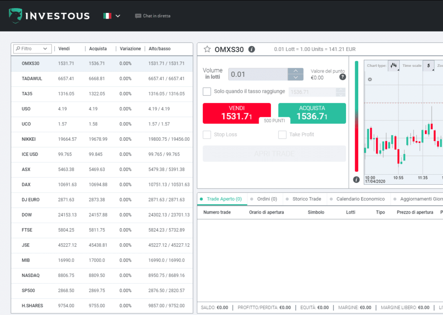443x315 pixels.
Task: Click MARGINE LIBERO value in status bar
Action: click(x=424, y=308)
